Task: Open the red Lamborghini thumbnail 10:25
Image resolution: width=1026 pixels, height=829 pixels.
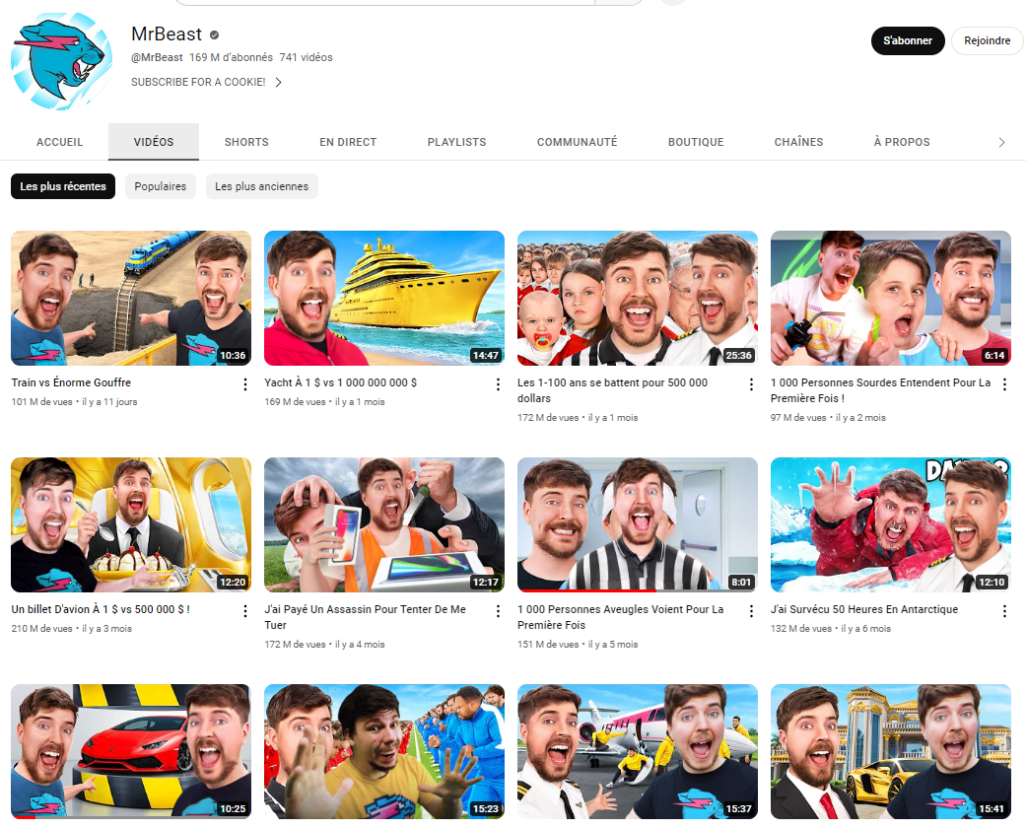Action: [131, 752]
